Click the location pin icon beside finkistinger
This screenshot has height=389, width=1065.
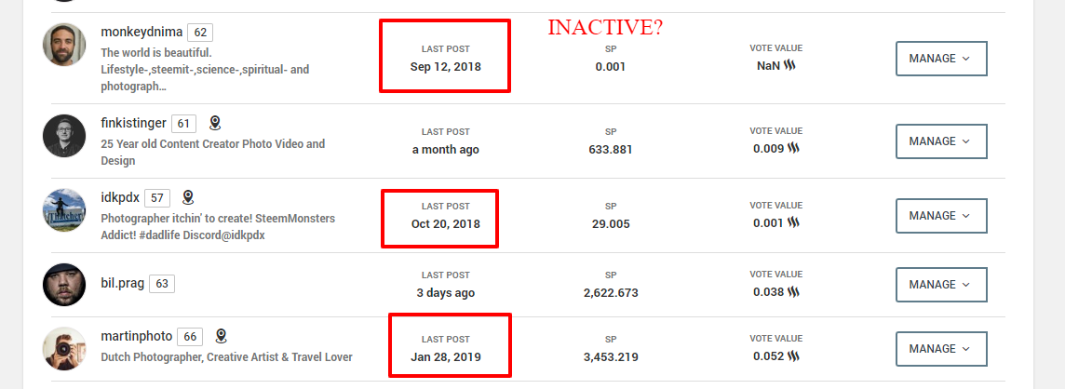215,123
